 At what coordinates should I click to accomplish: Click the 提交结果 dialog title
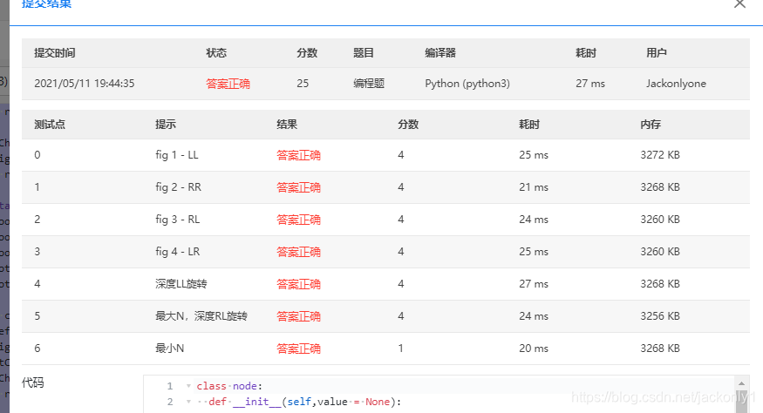coord(46,3)
